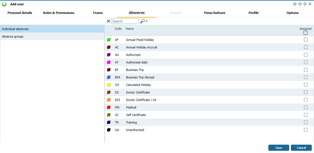Select Absence groups in left panel

pos(13,36)
